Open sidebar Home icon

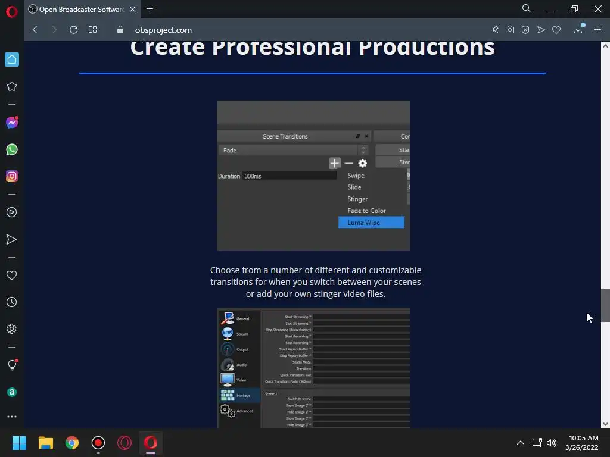click(12, 60)
